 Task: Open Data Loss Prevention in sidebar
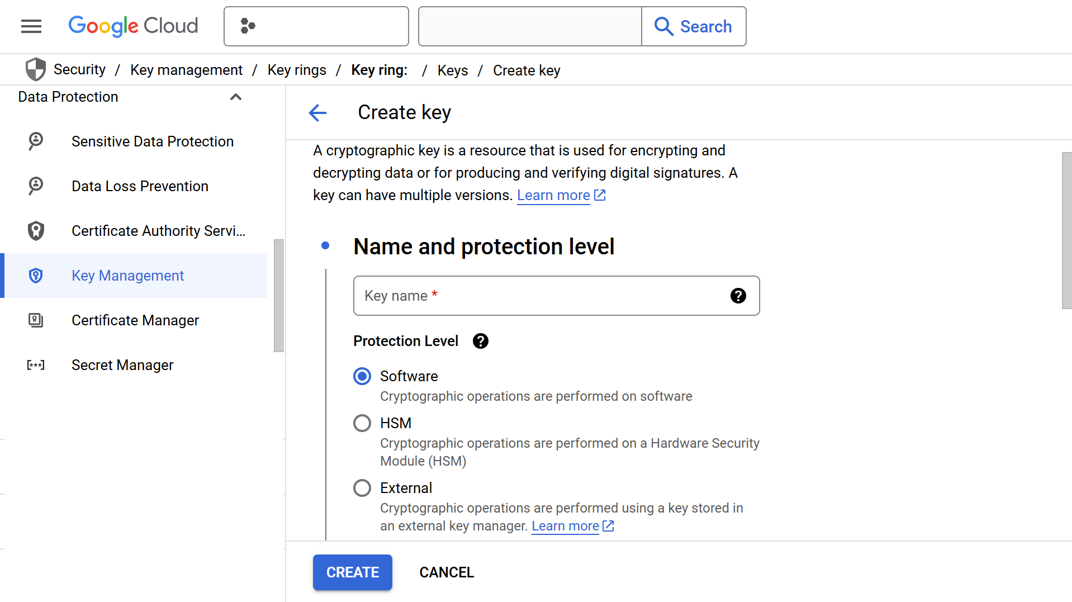click(140, 186)
